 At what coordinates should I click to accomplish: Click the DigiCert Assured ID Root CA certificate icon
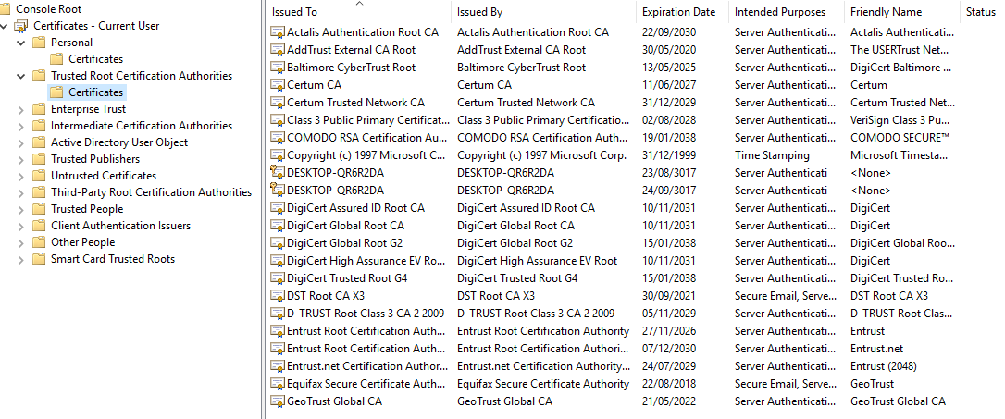click(278, 208)
